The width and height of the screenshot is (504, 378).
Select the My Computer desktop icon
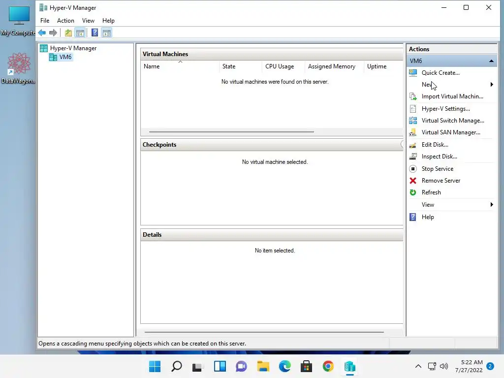[x=18, y=21]
